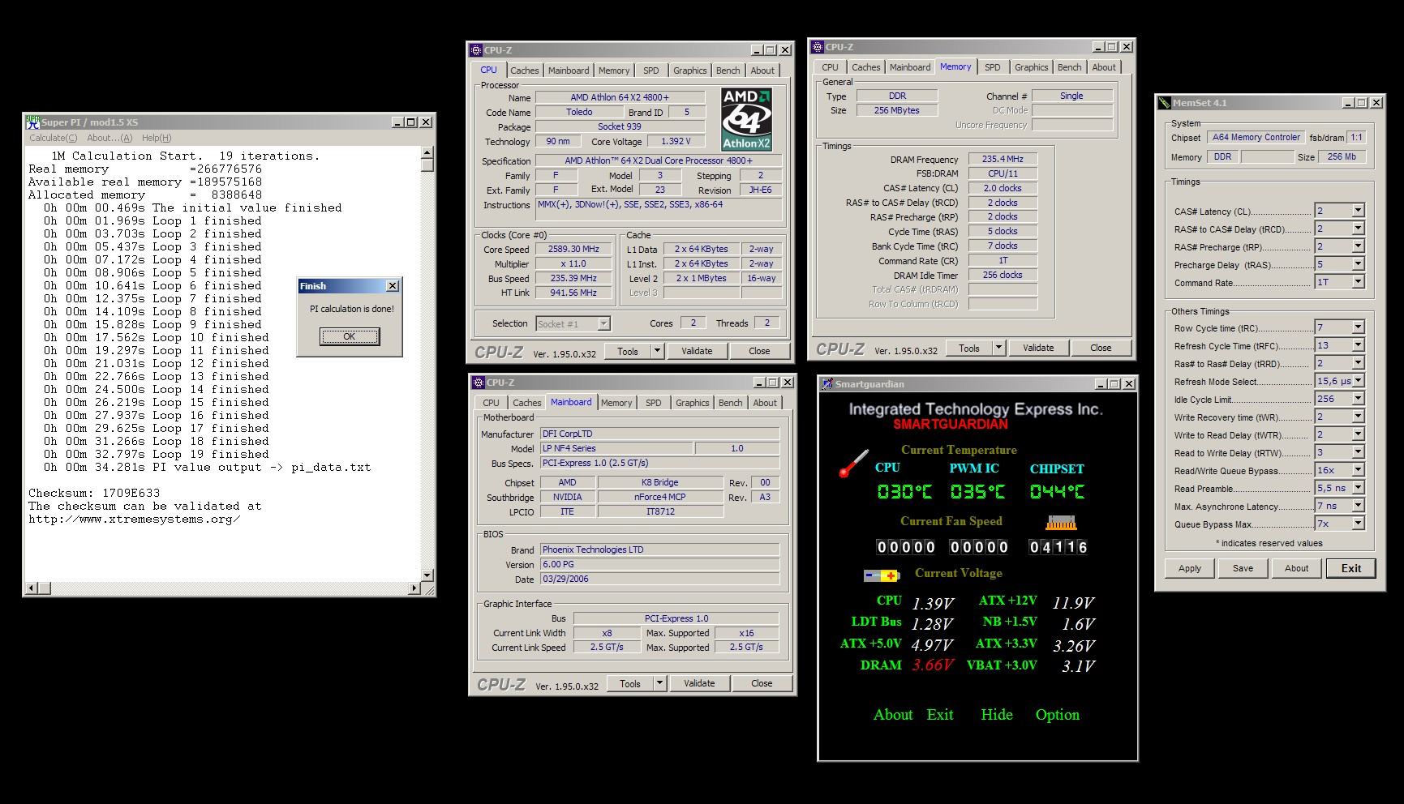Click the About button in MemSet
Viewport: 1404px width, 804px height.
click(1297, 568)
